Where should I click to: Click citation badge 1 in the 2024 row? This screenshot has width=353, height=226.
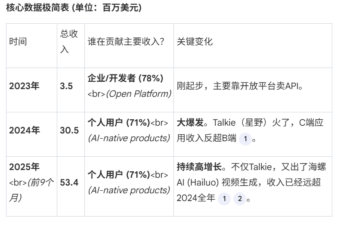pyautogui.click(x=245, y=139)
